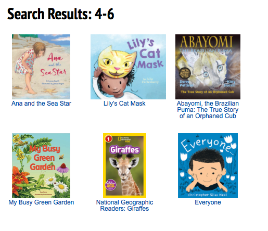Viewport: 268px width, 231px height.
Task: Open the Abayomi, the Brazilian Puma title link
Action: [208, 110]
